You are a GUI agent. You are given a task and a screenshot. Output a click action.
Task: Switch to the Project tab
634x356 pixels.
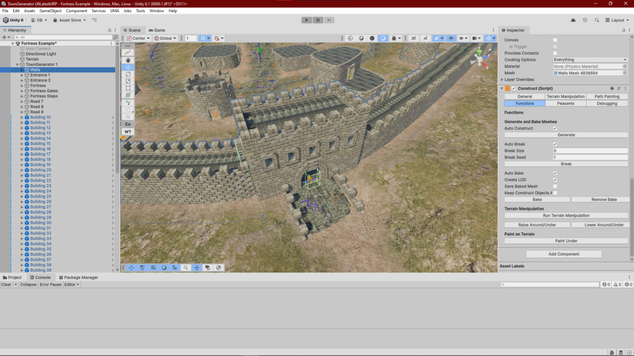12,277
